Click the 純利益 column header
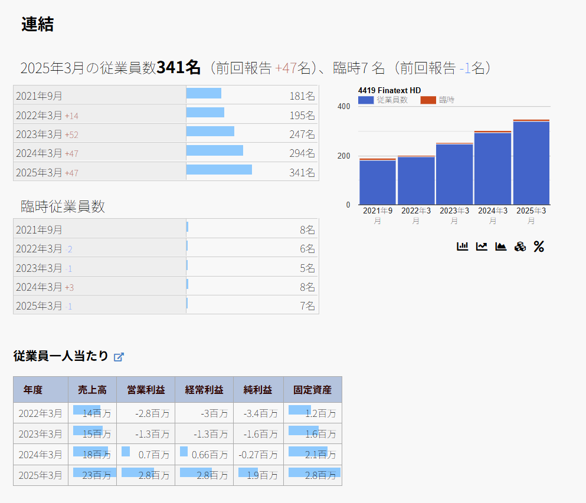This screenshot has width=586, height=503. click(258, 390)
